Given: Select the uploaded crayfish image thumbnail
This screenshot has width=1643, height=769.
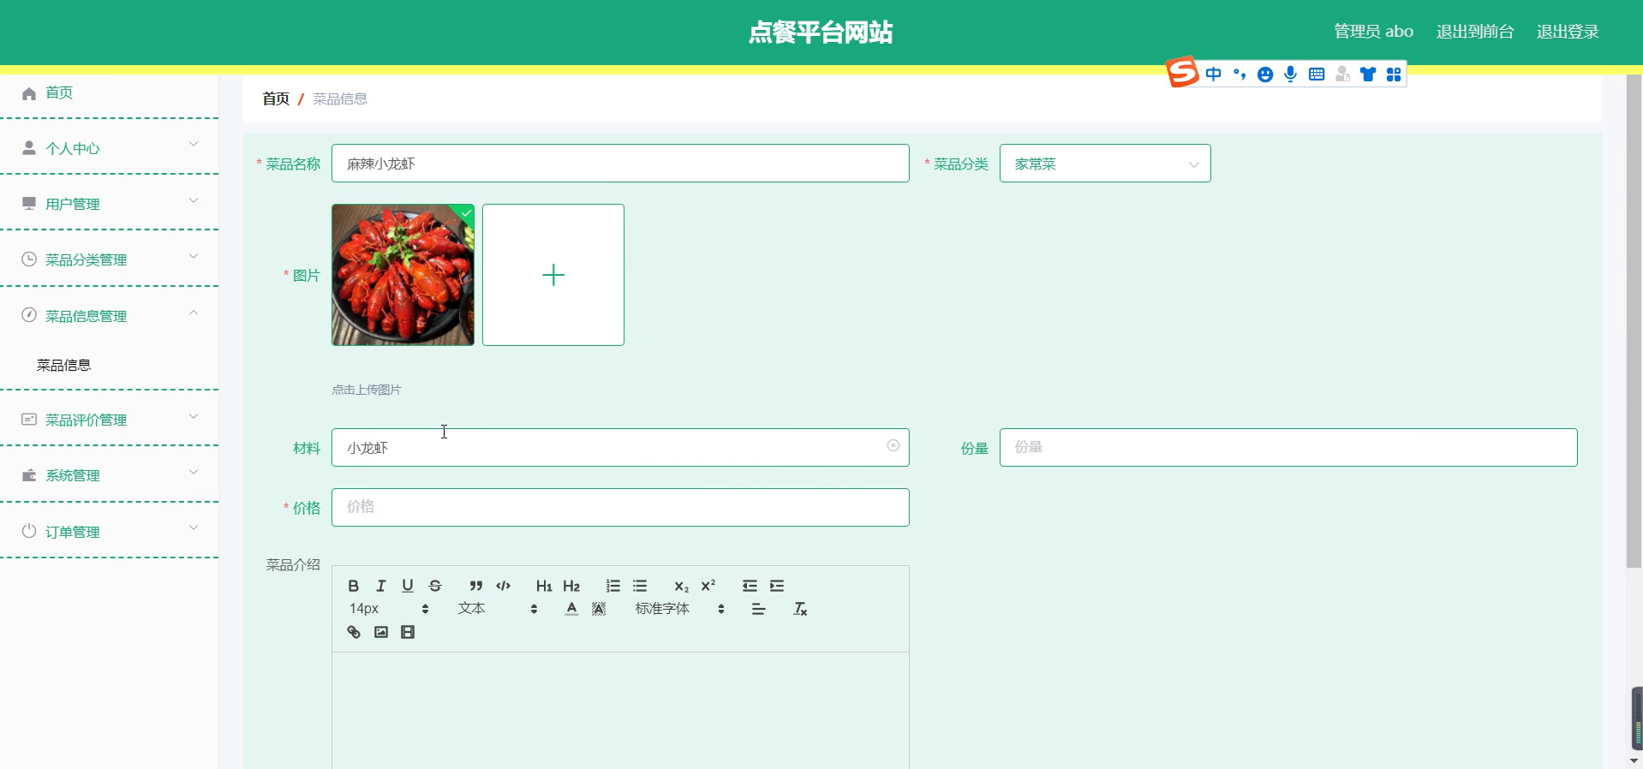Looking at the screenshot, I should click(x=403, y=275).
